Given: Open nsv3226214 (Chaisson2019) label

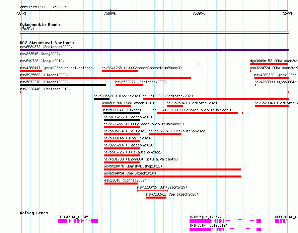Looking at the screenshot, I should [x=129, y=145].
